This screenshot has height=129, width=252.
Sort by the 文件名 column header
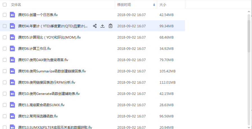point(16,5)
